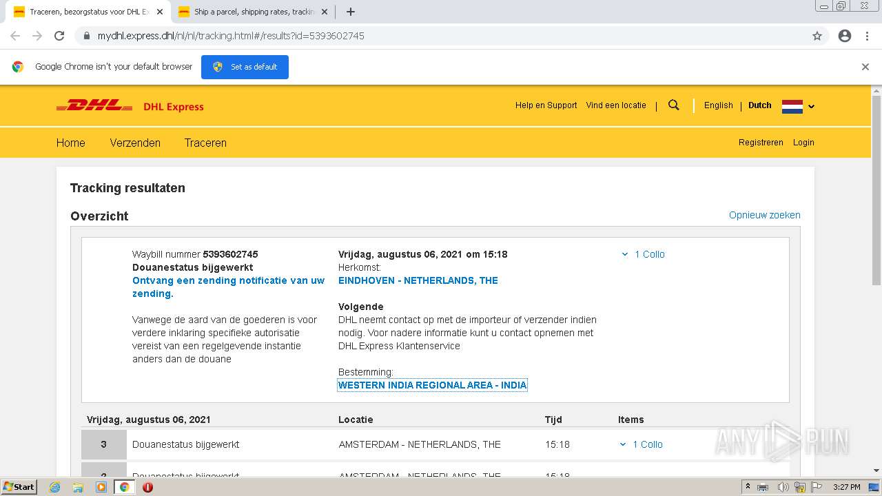Show hidden tray icons arrow
Viewport: 882px width, 496px height.
[748, 486]
